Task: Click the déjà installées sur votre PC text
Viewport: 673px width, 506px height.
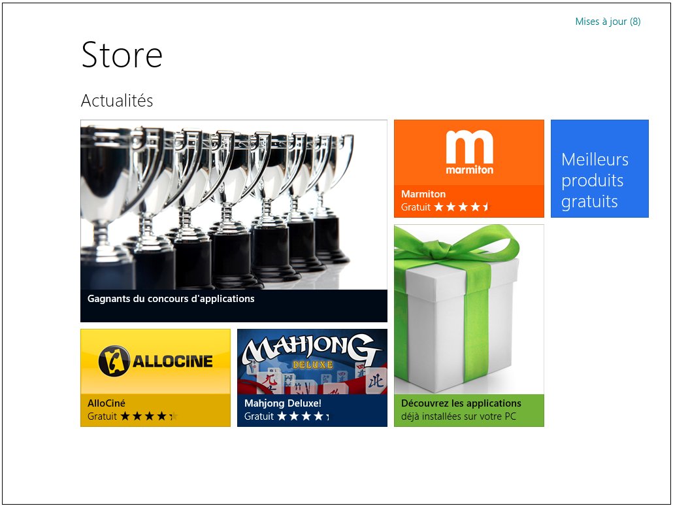Action: click(x=459, y=416)
